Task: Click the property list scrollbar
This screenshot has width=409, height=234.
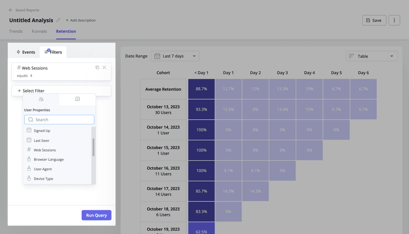Action: [94, 147]
